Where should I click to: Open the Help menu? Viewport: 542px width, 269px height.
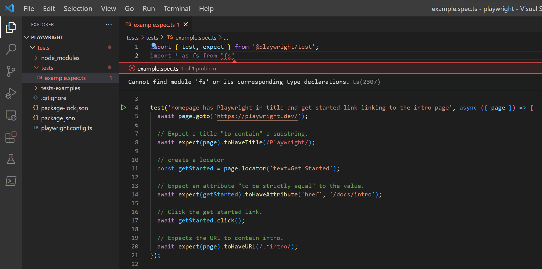206,8
